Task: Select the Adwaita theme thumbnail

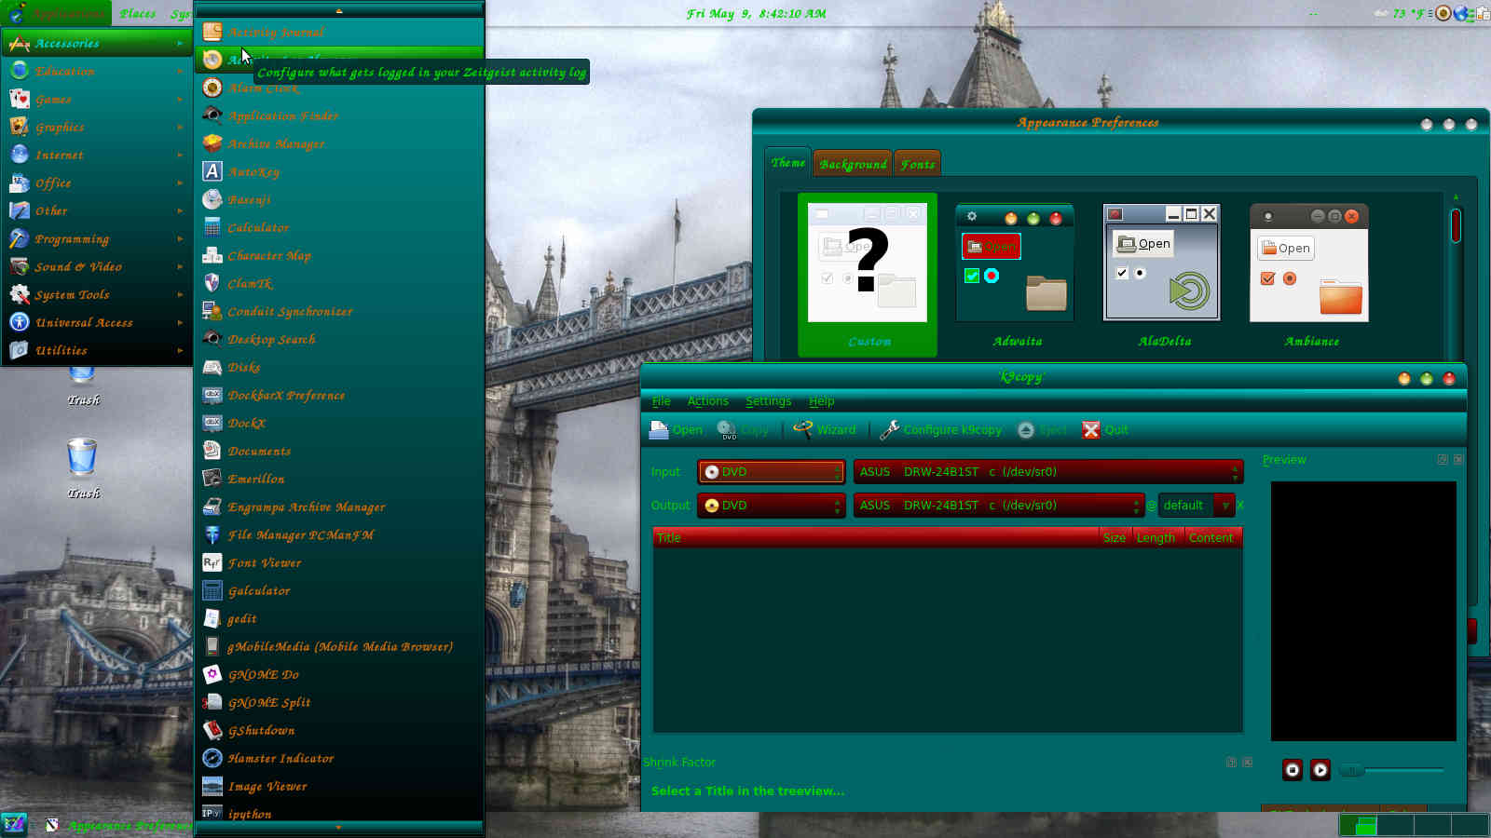Action: 1016,276
